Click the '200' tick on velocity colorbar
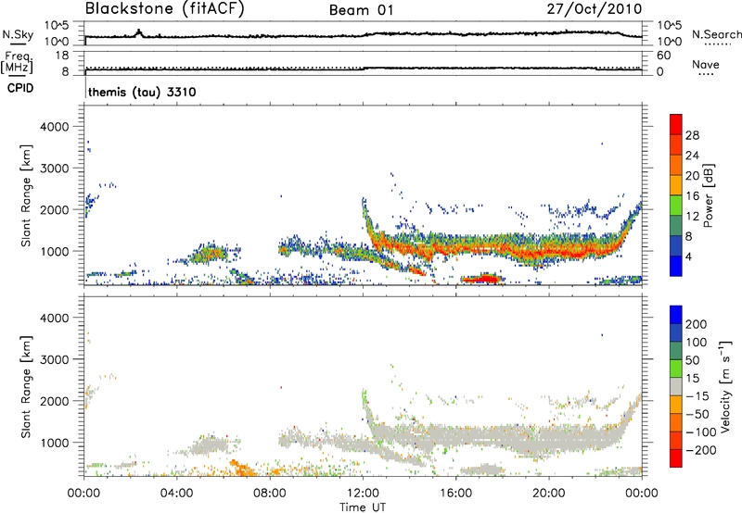 coord(697,324)
